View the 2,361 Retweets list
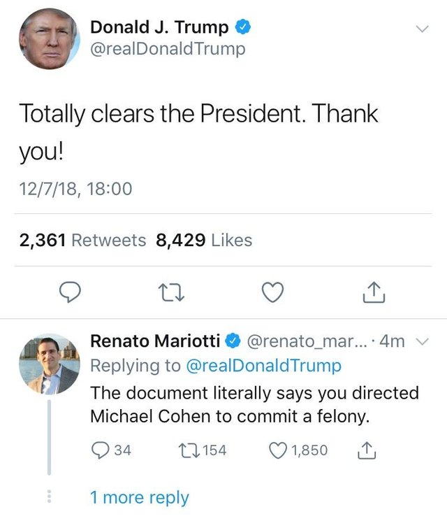The image size is (447, 521). click(x=82, y=241)
